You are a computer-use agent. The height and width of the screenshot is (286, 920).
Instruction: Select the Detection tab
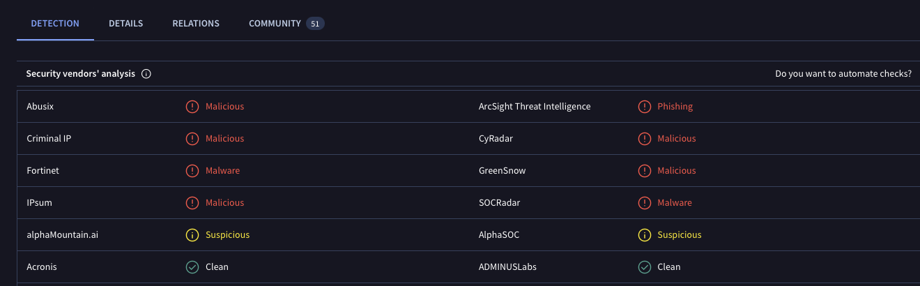click(x=55, y=24)
